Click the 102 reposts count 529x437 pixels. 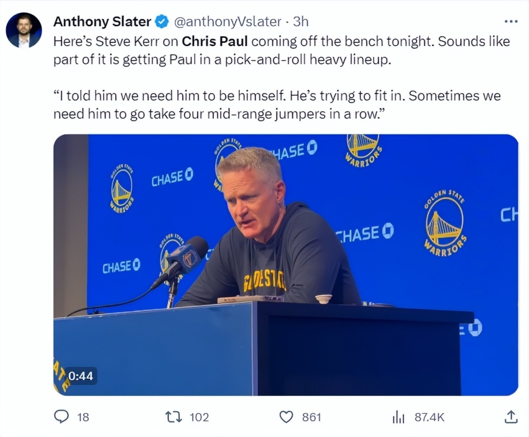(199, 417)
